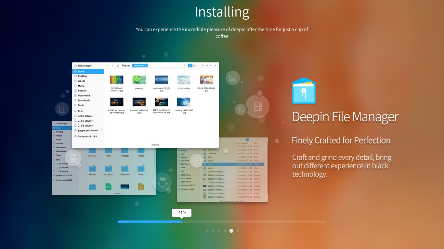
Task: Click the eject arrow beside people on 10.0.0.6
Action: (x=101, y=131)
